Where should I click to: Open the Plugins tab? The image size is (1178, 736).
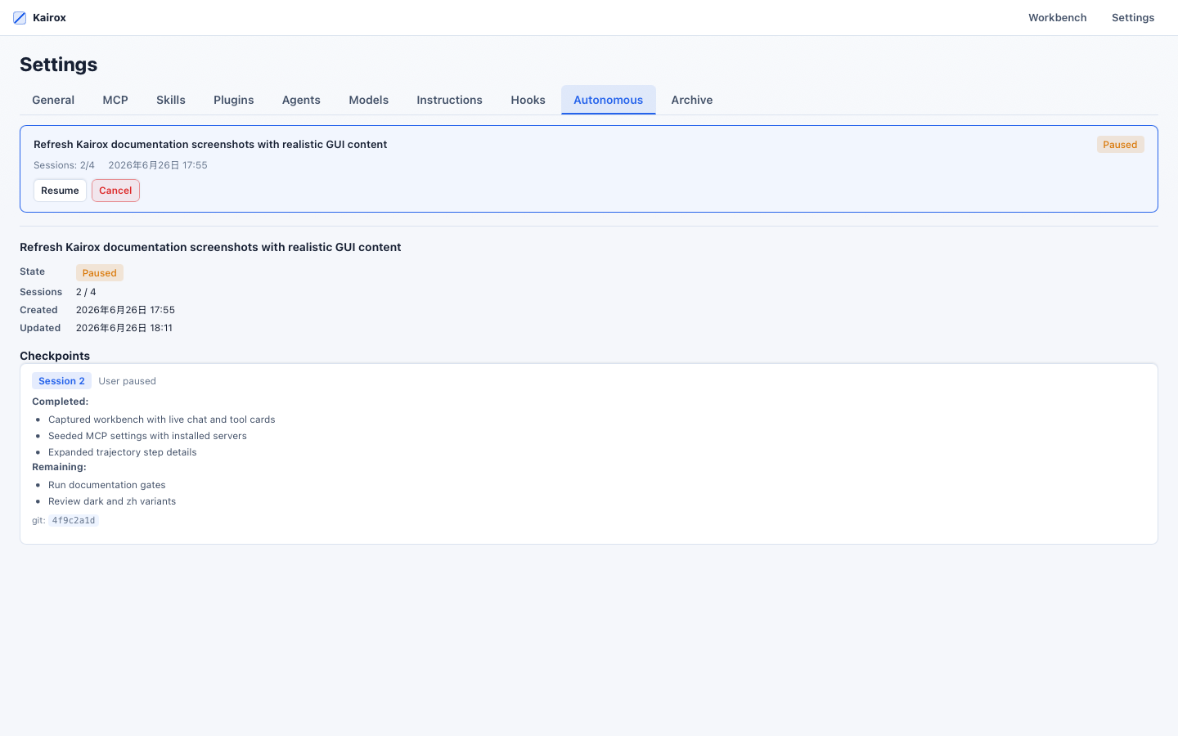234,100
